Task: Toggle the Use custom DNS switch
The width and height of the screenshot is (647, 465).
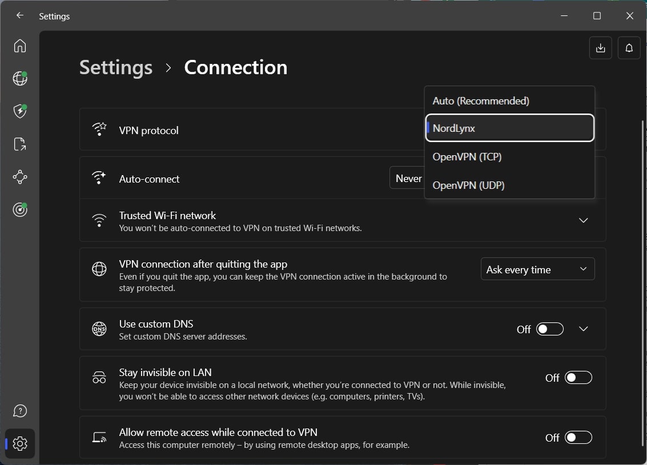Action: coord(549,329)
